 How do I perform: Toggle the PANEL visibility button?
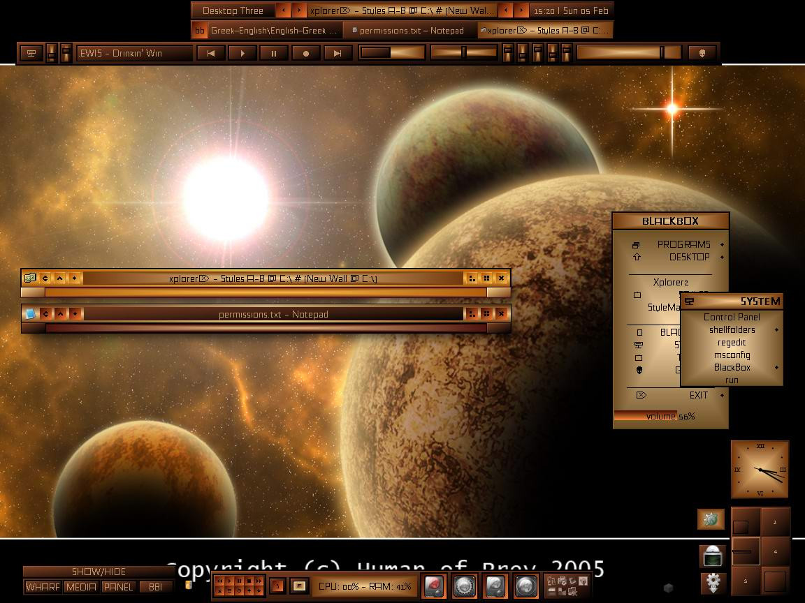pyautogui.click(x=118, y=586)
